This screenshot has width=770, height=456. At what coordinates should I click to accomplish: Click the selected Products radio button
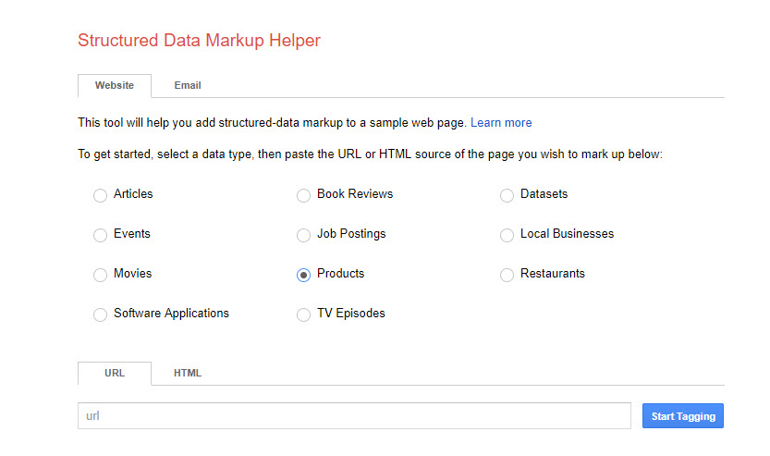[303, 275]
